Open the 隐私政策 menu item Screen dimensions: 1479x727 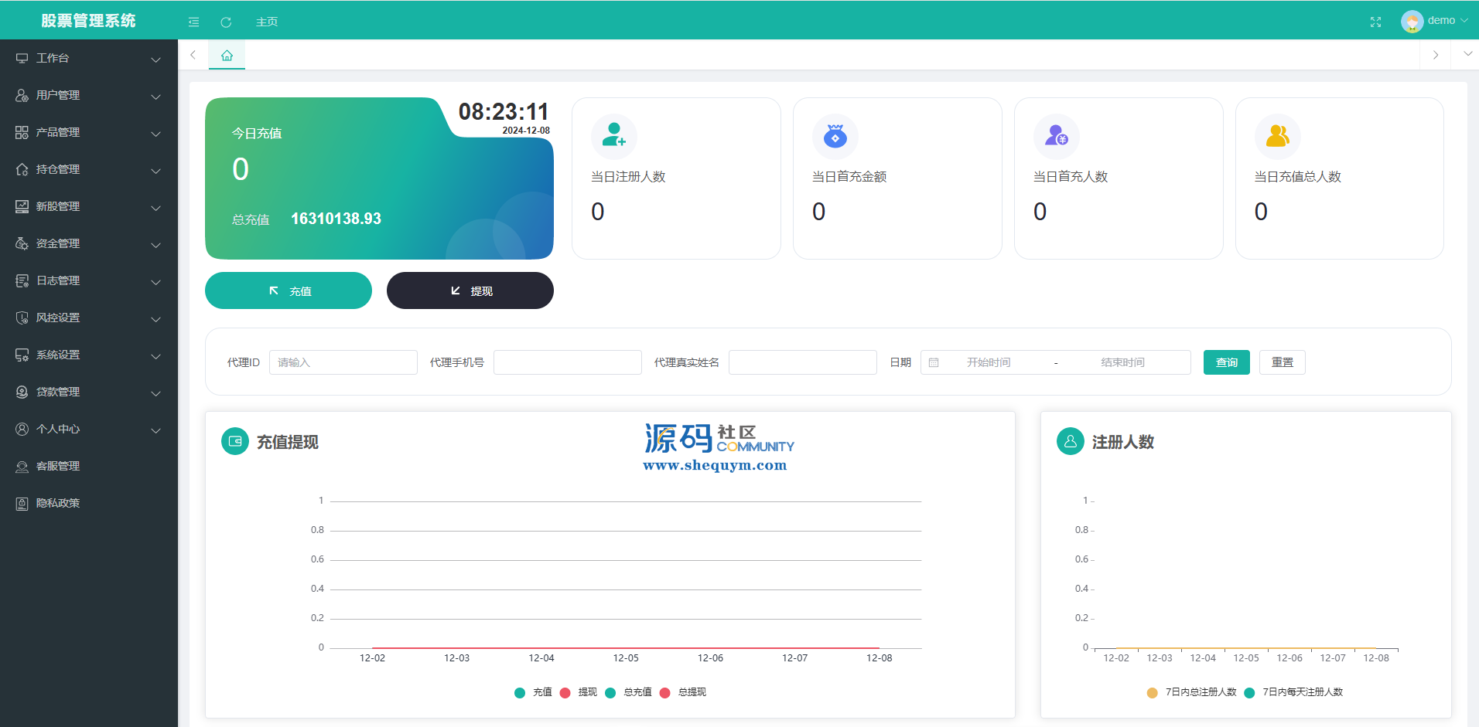pos(58,503)
